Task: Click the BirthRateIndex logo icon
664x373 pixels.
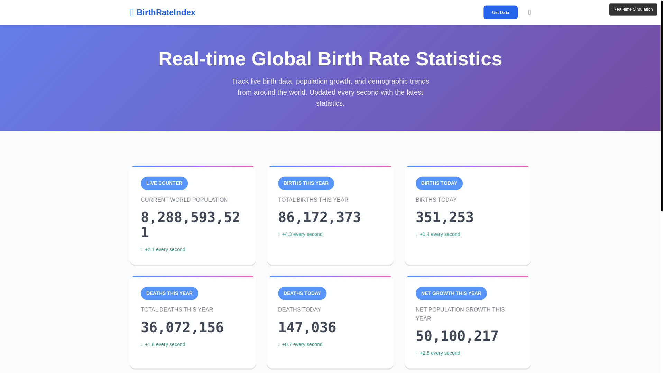Action: pos(132,12)
